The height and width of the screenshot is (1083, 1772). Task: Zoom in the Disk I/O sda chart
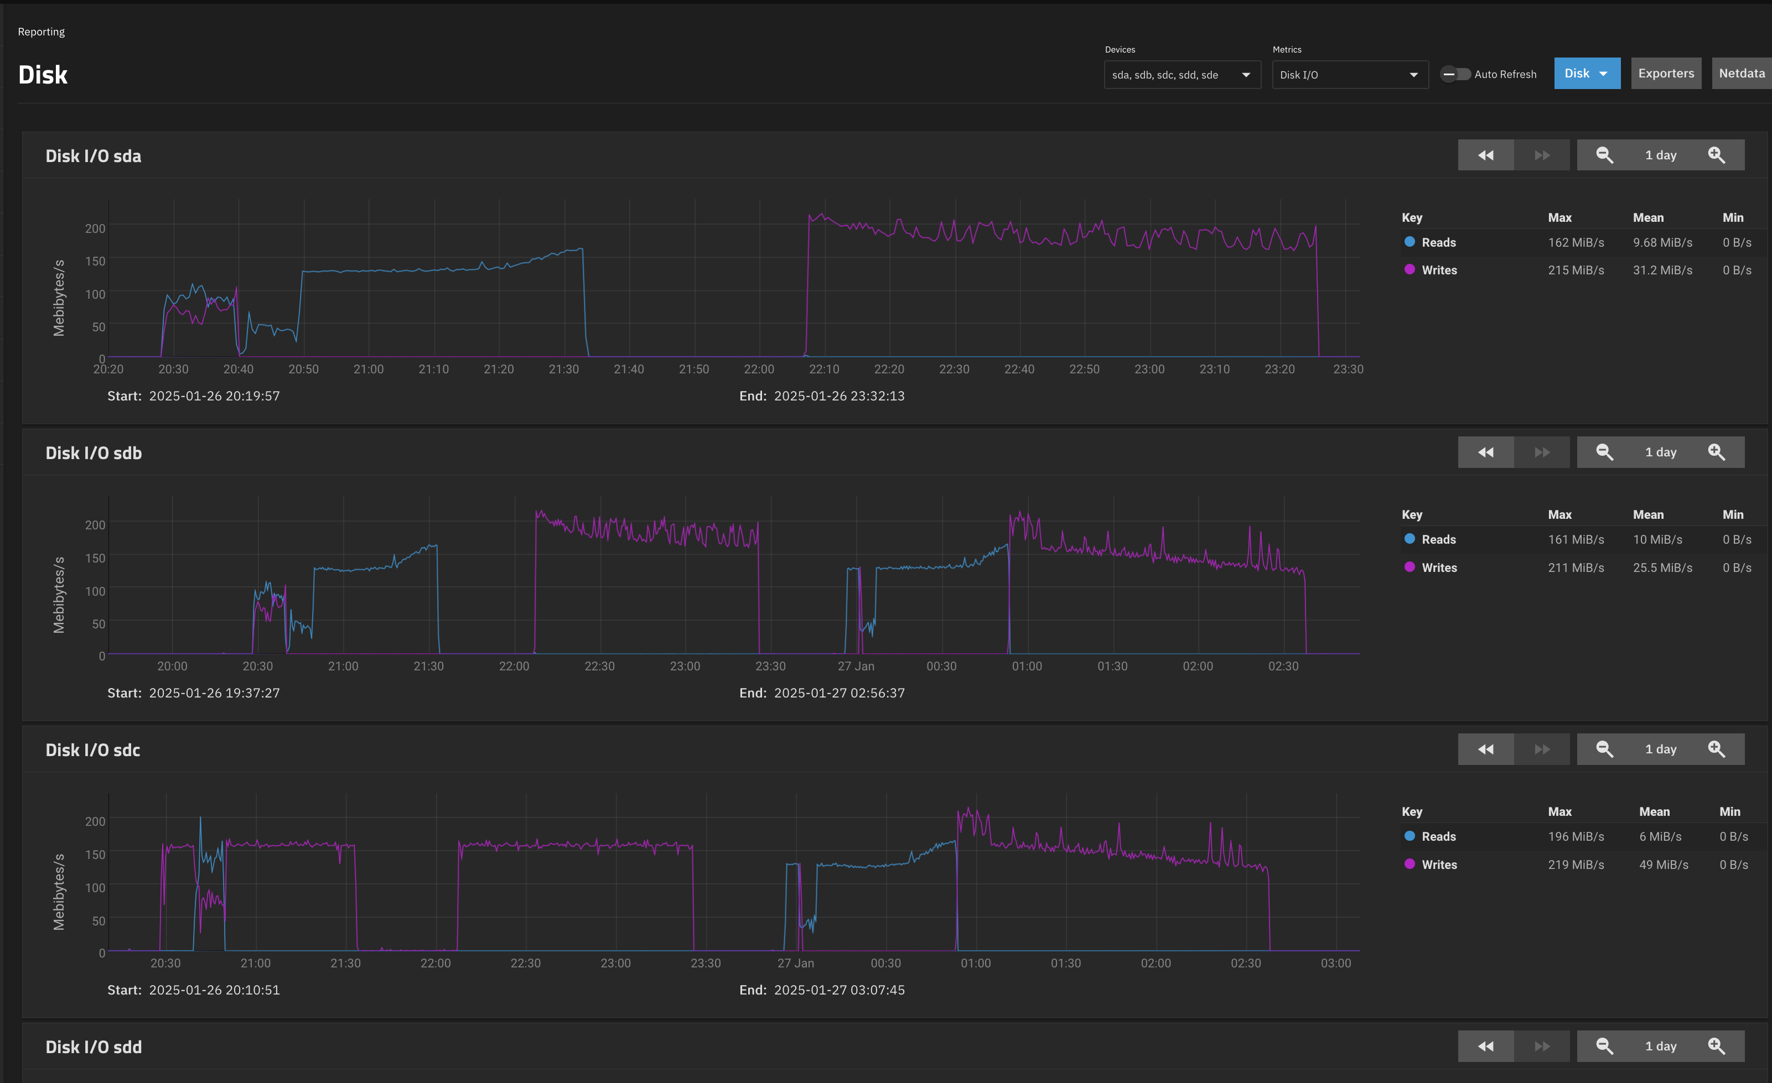(1716, 155)
